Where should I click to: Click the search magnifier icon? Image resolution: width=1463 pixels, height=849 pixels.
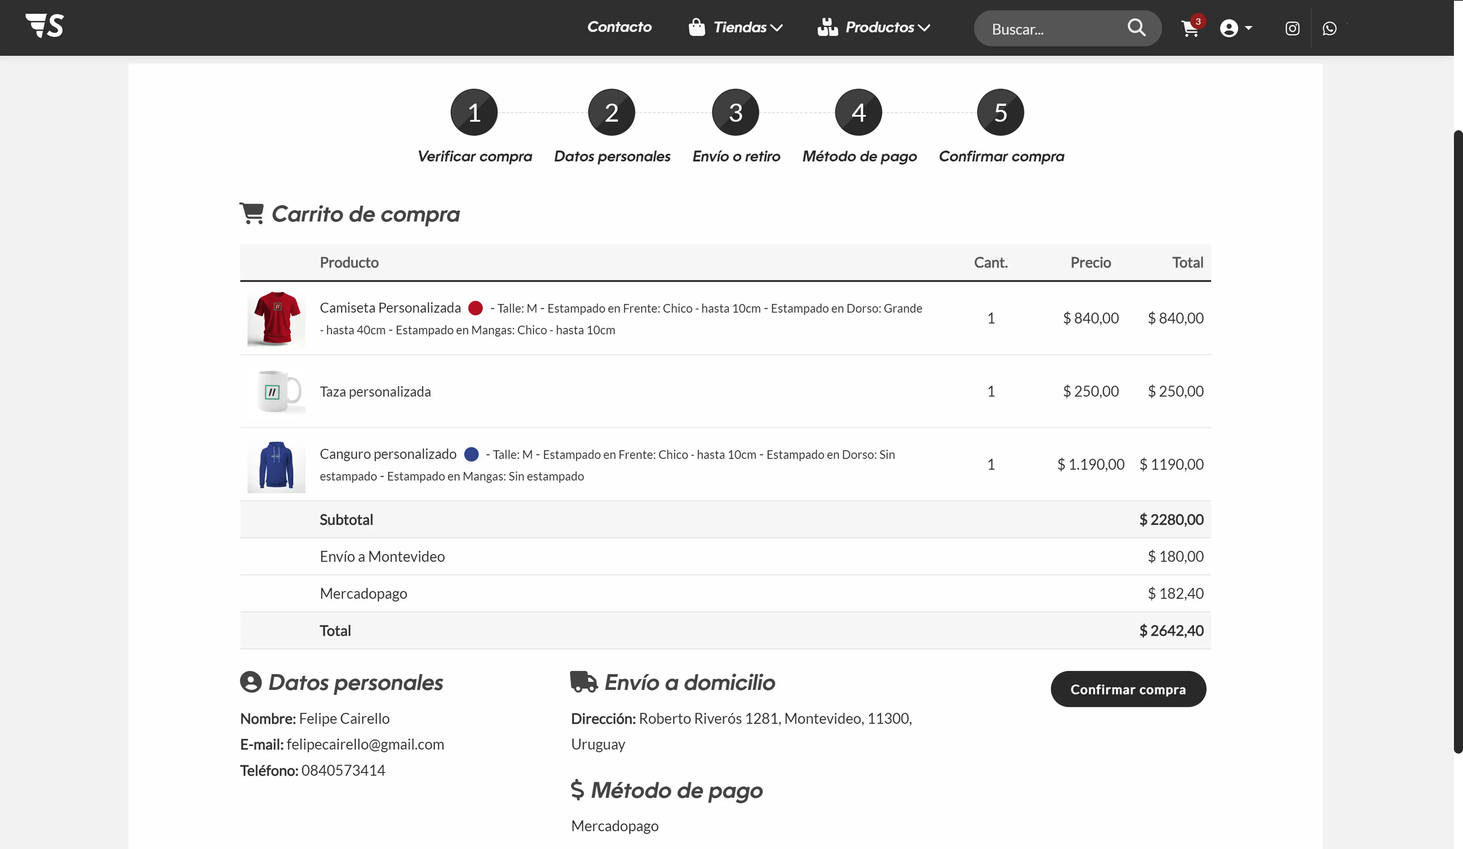tap(1136, 28)
